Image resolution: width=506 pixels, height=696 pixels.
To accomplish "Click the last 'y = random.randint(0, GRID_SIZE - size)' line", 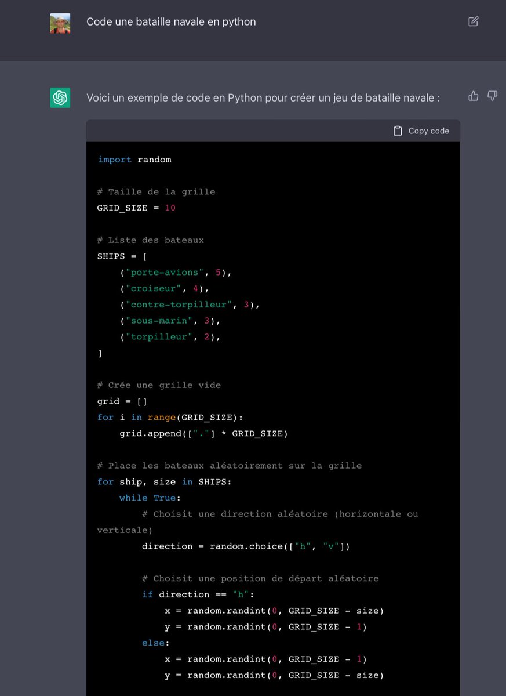I will coord(274,675).
